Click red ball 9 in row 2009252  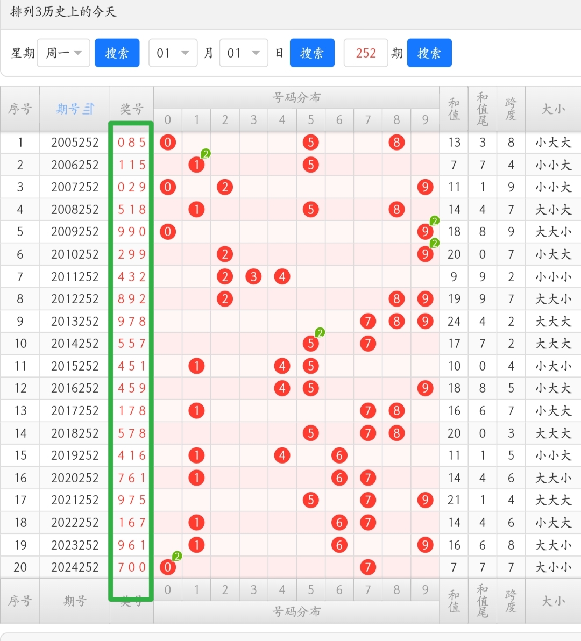click(x=425, y=232)
